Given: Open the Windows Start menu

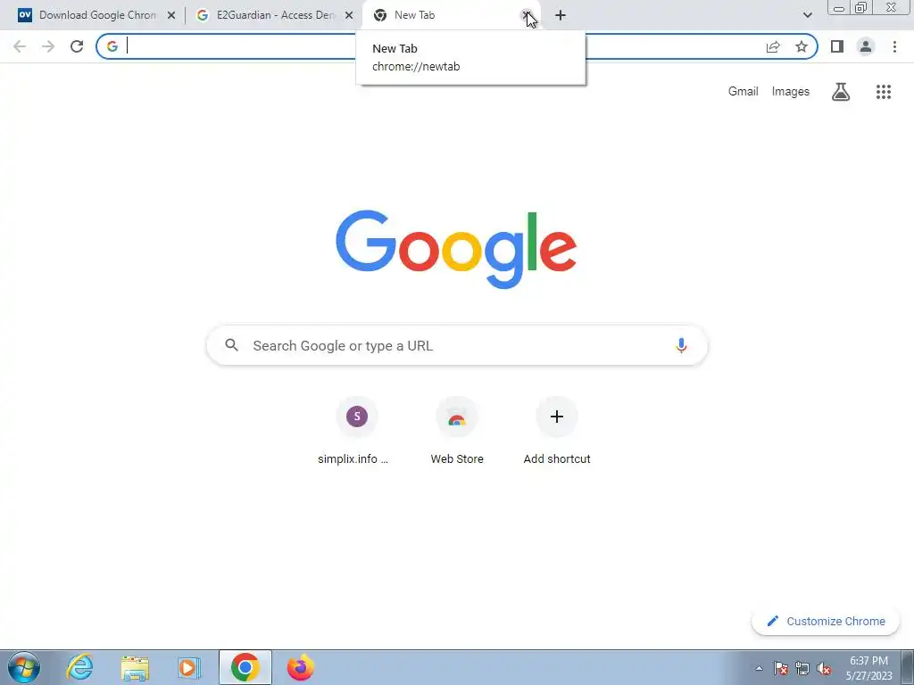Looking at the screenshot, I should [x=24, y=667].
